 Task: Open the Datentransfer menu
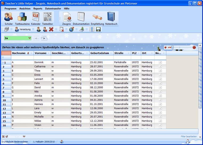point(53,8)
